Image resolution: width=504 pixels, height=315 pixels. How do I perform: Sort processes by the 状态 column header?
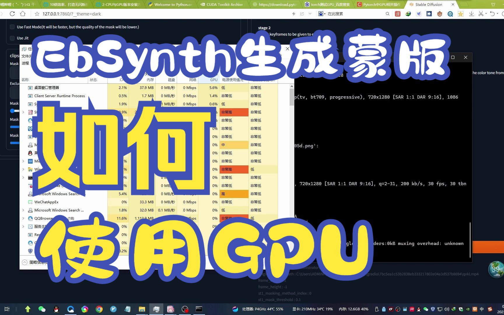[x=93, y=80]
